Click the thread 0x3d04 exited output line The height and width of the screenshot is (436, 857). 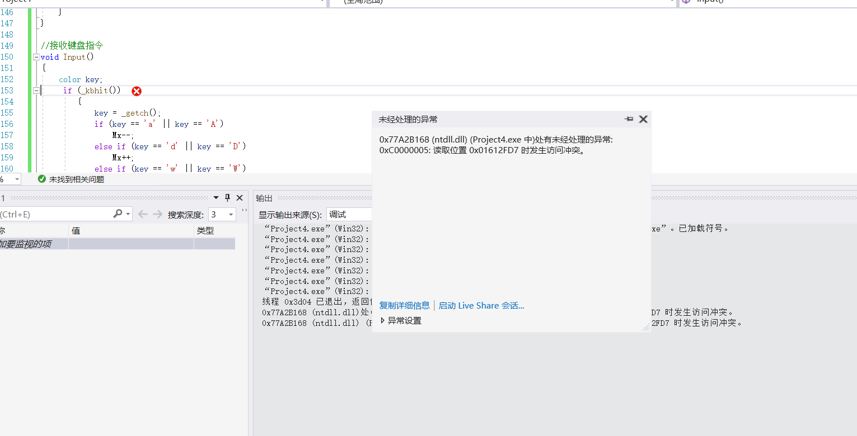click(x=317, y=302)
